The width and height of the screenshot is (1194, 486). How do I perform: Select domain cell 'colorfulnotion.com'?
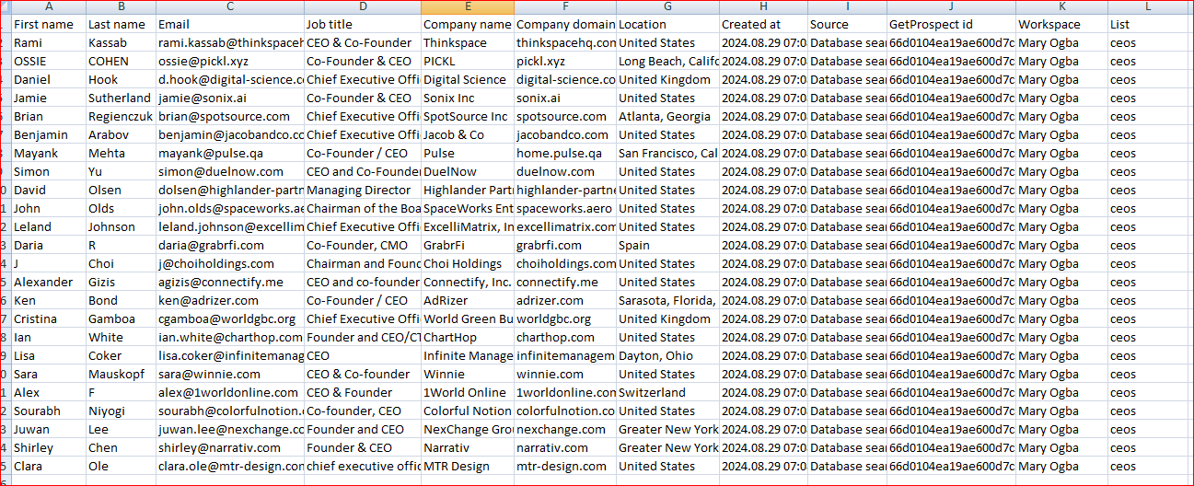pyautogui.click(x=565, y=411)
